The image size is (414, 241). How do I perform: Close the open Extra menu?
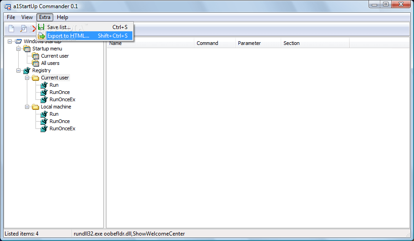[45, 17]
